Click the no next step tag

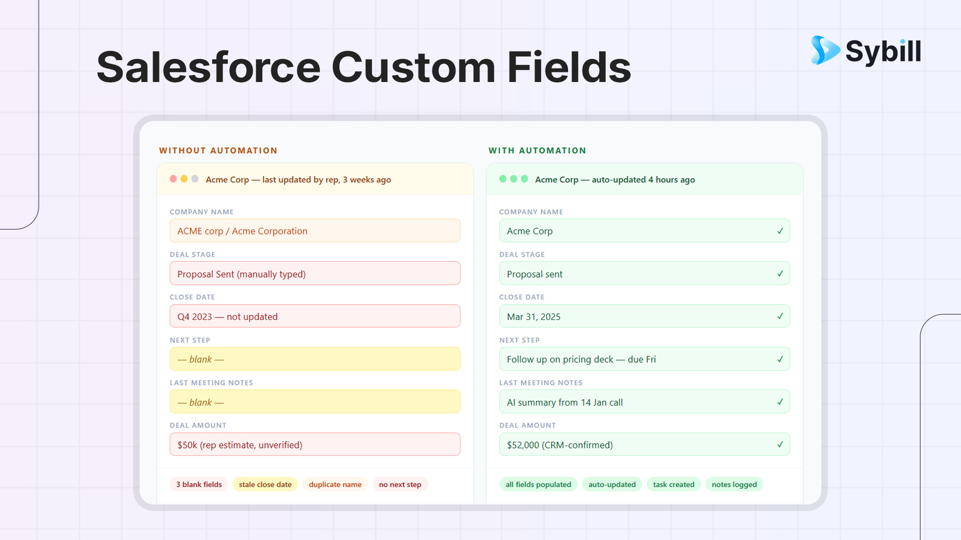click(x=400, y=484)
